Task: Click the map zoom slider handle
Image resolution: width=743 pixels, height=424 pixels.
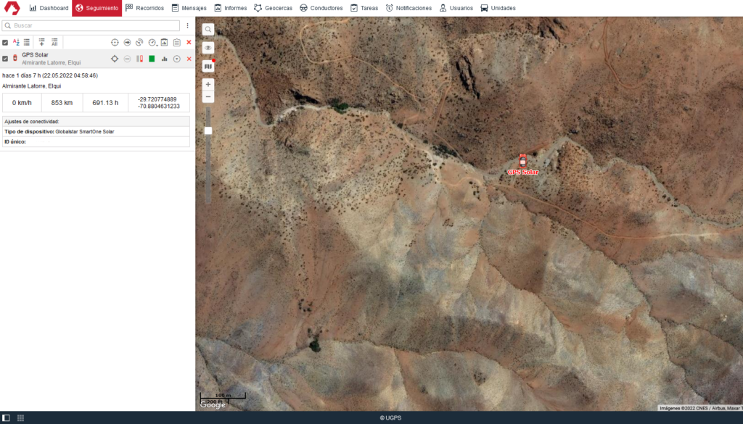Action: point(208,130)
